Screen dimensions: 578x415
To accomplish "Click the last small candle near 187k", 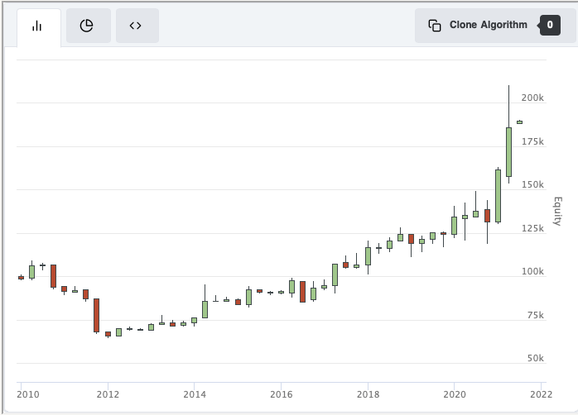I will click(519, 122).
